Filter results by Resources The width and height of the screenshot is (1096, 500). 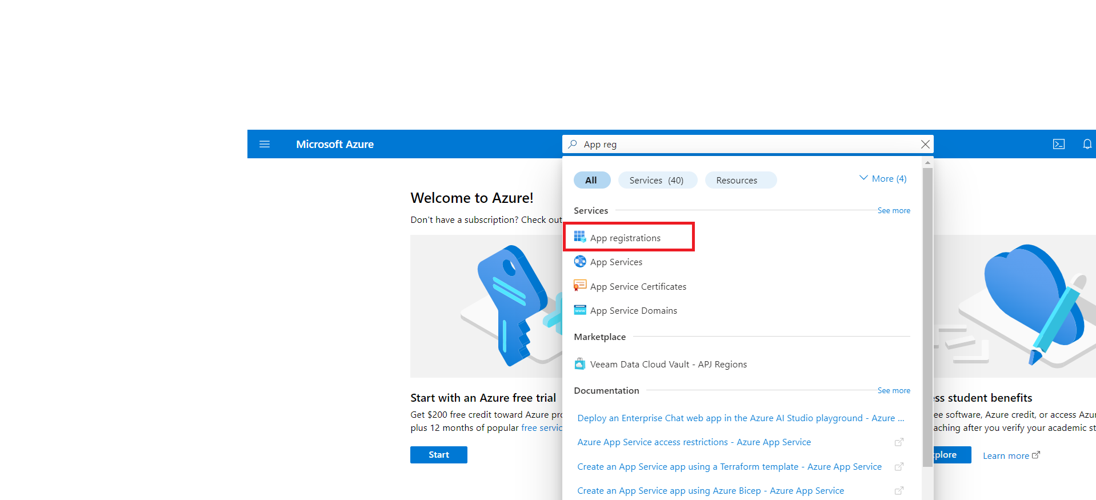(x=741, y=180)
